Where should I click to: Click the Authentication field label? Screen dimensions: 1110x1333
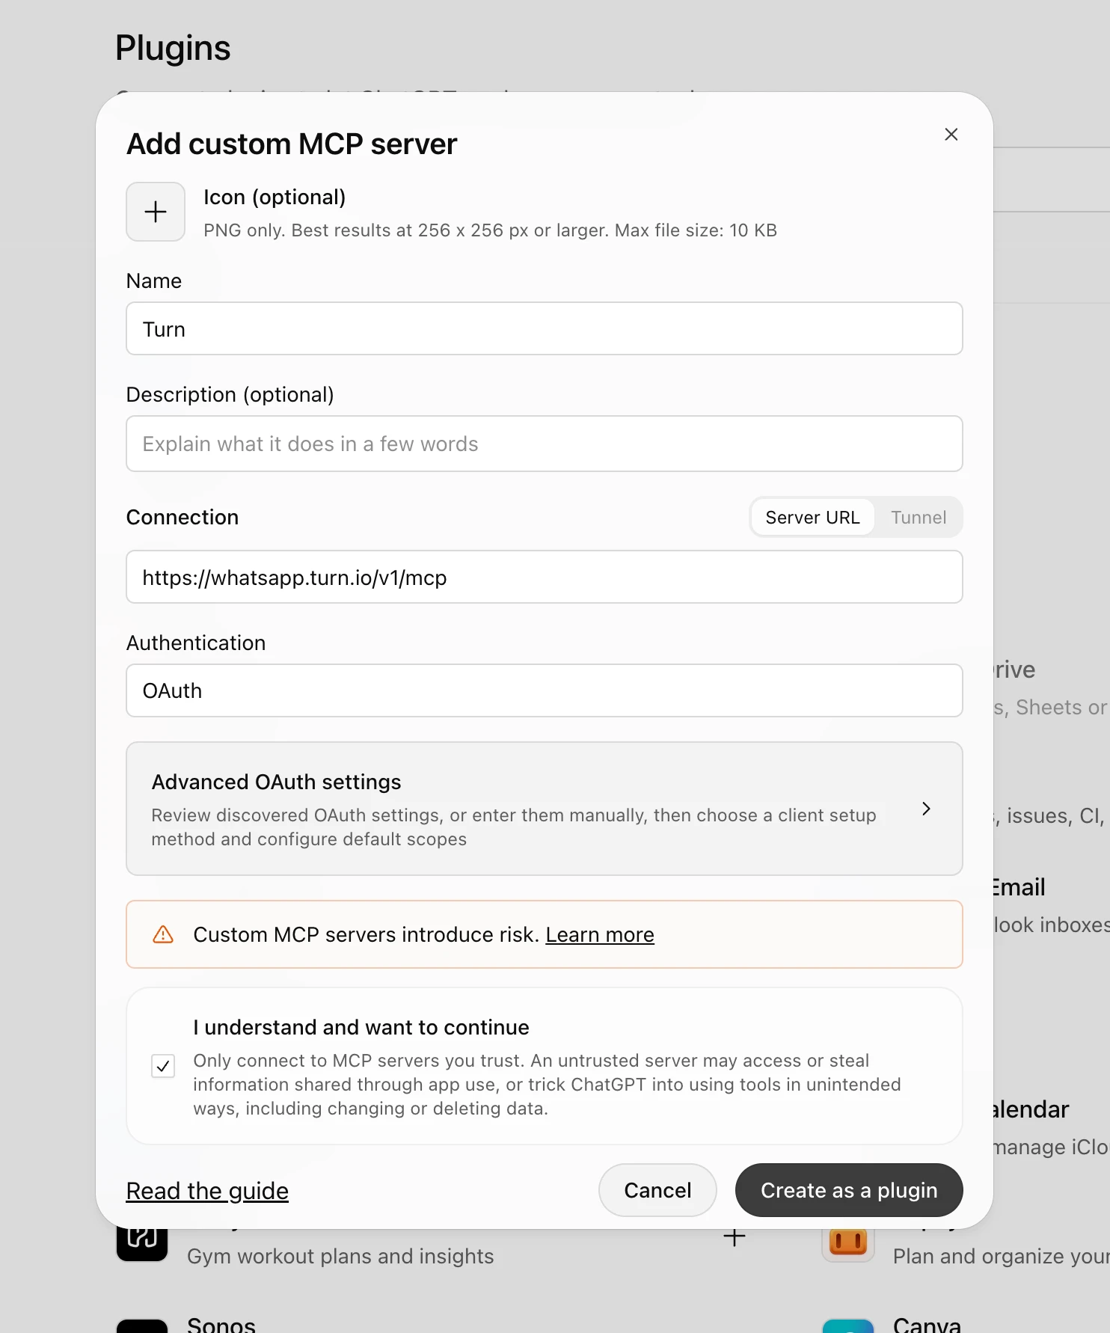tap(196, 643)
